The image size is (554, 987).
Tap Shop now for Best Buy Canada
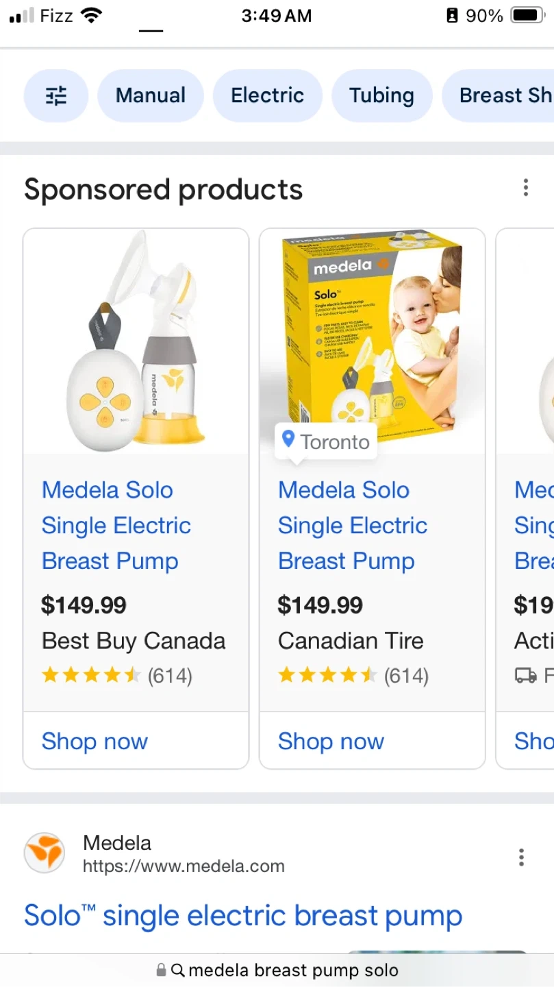click(95, 741)
